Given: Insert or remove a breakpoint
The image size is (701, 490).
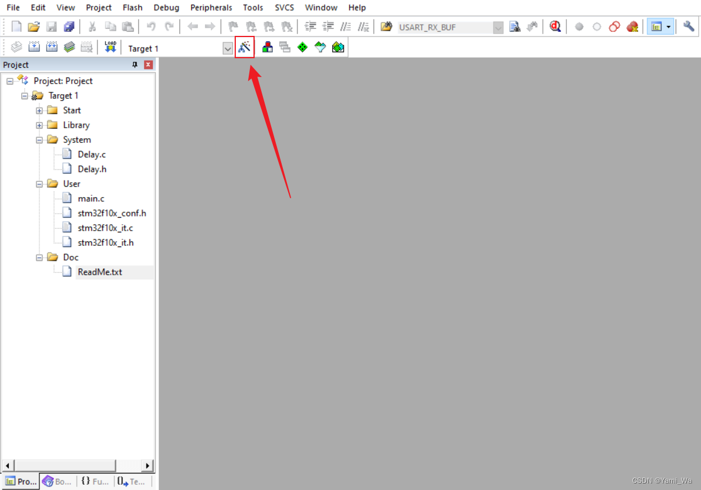Looking at the screenshot, I should pos(579,26).
